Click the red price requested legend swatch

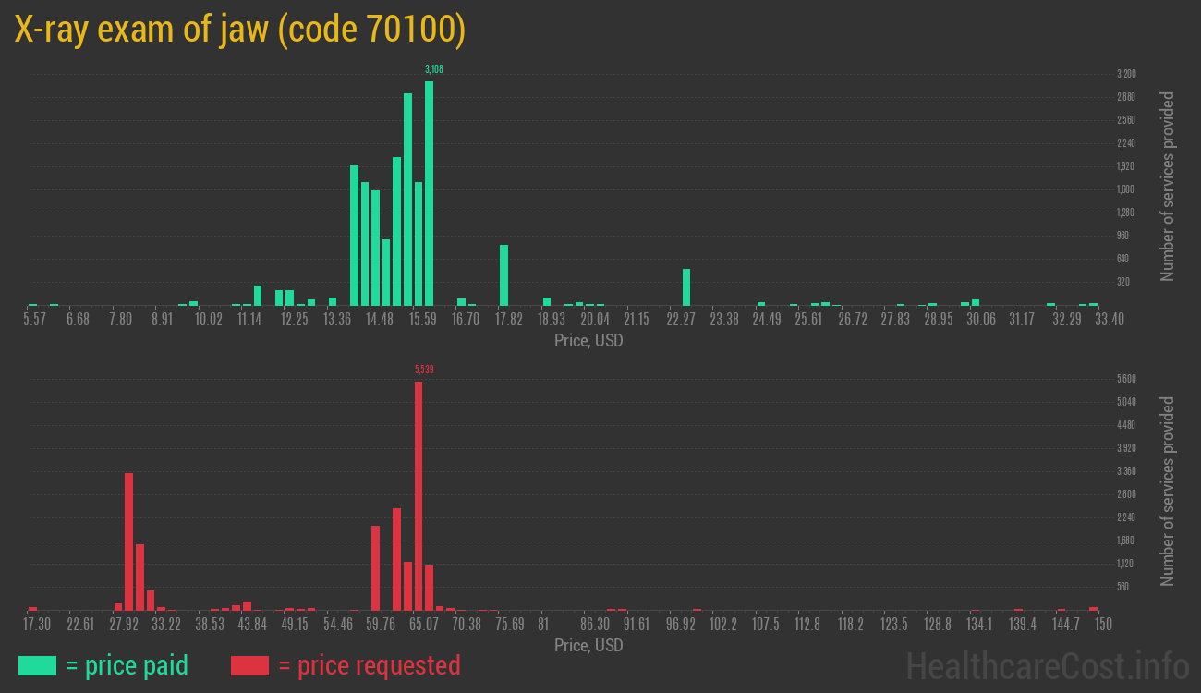249,665
